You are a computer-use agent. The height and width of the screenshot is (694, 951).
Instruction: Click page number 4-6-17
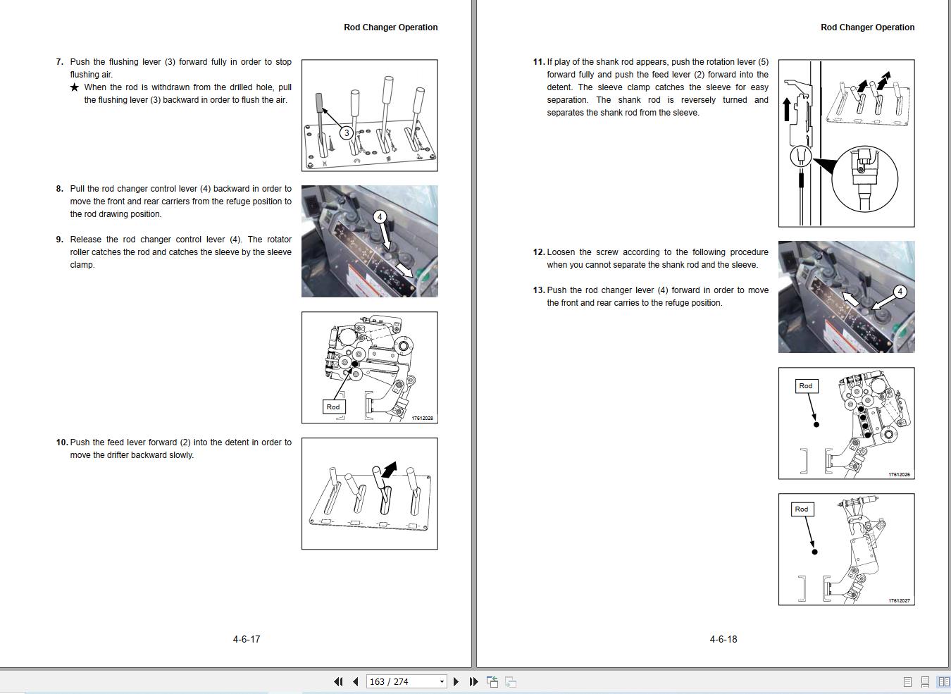247,639
